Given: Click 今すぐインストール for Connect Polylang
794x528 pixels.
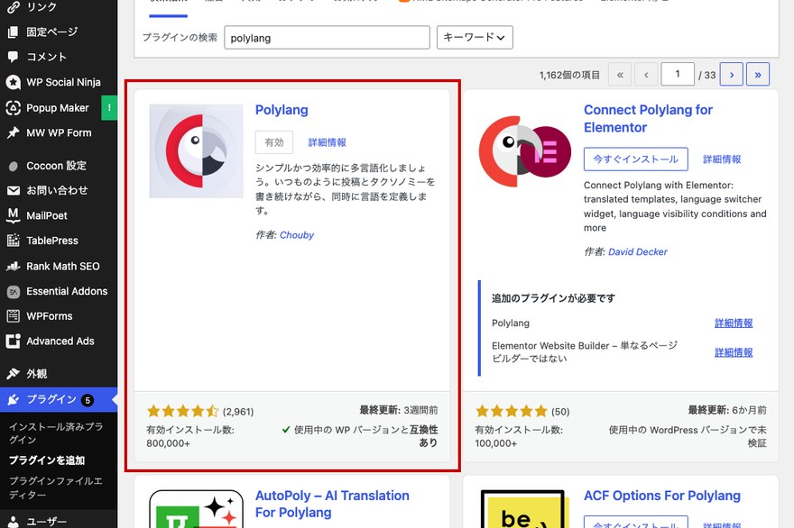Looking at the screenshot, I should 635,159.
